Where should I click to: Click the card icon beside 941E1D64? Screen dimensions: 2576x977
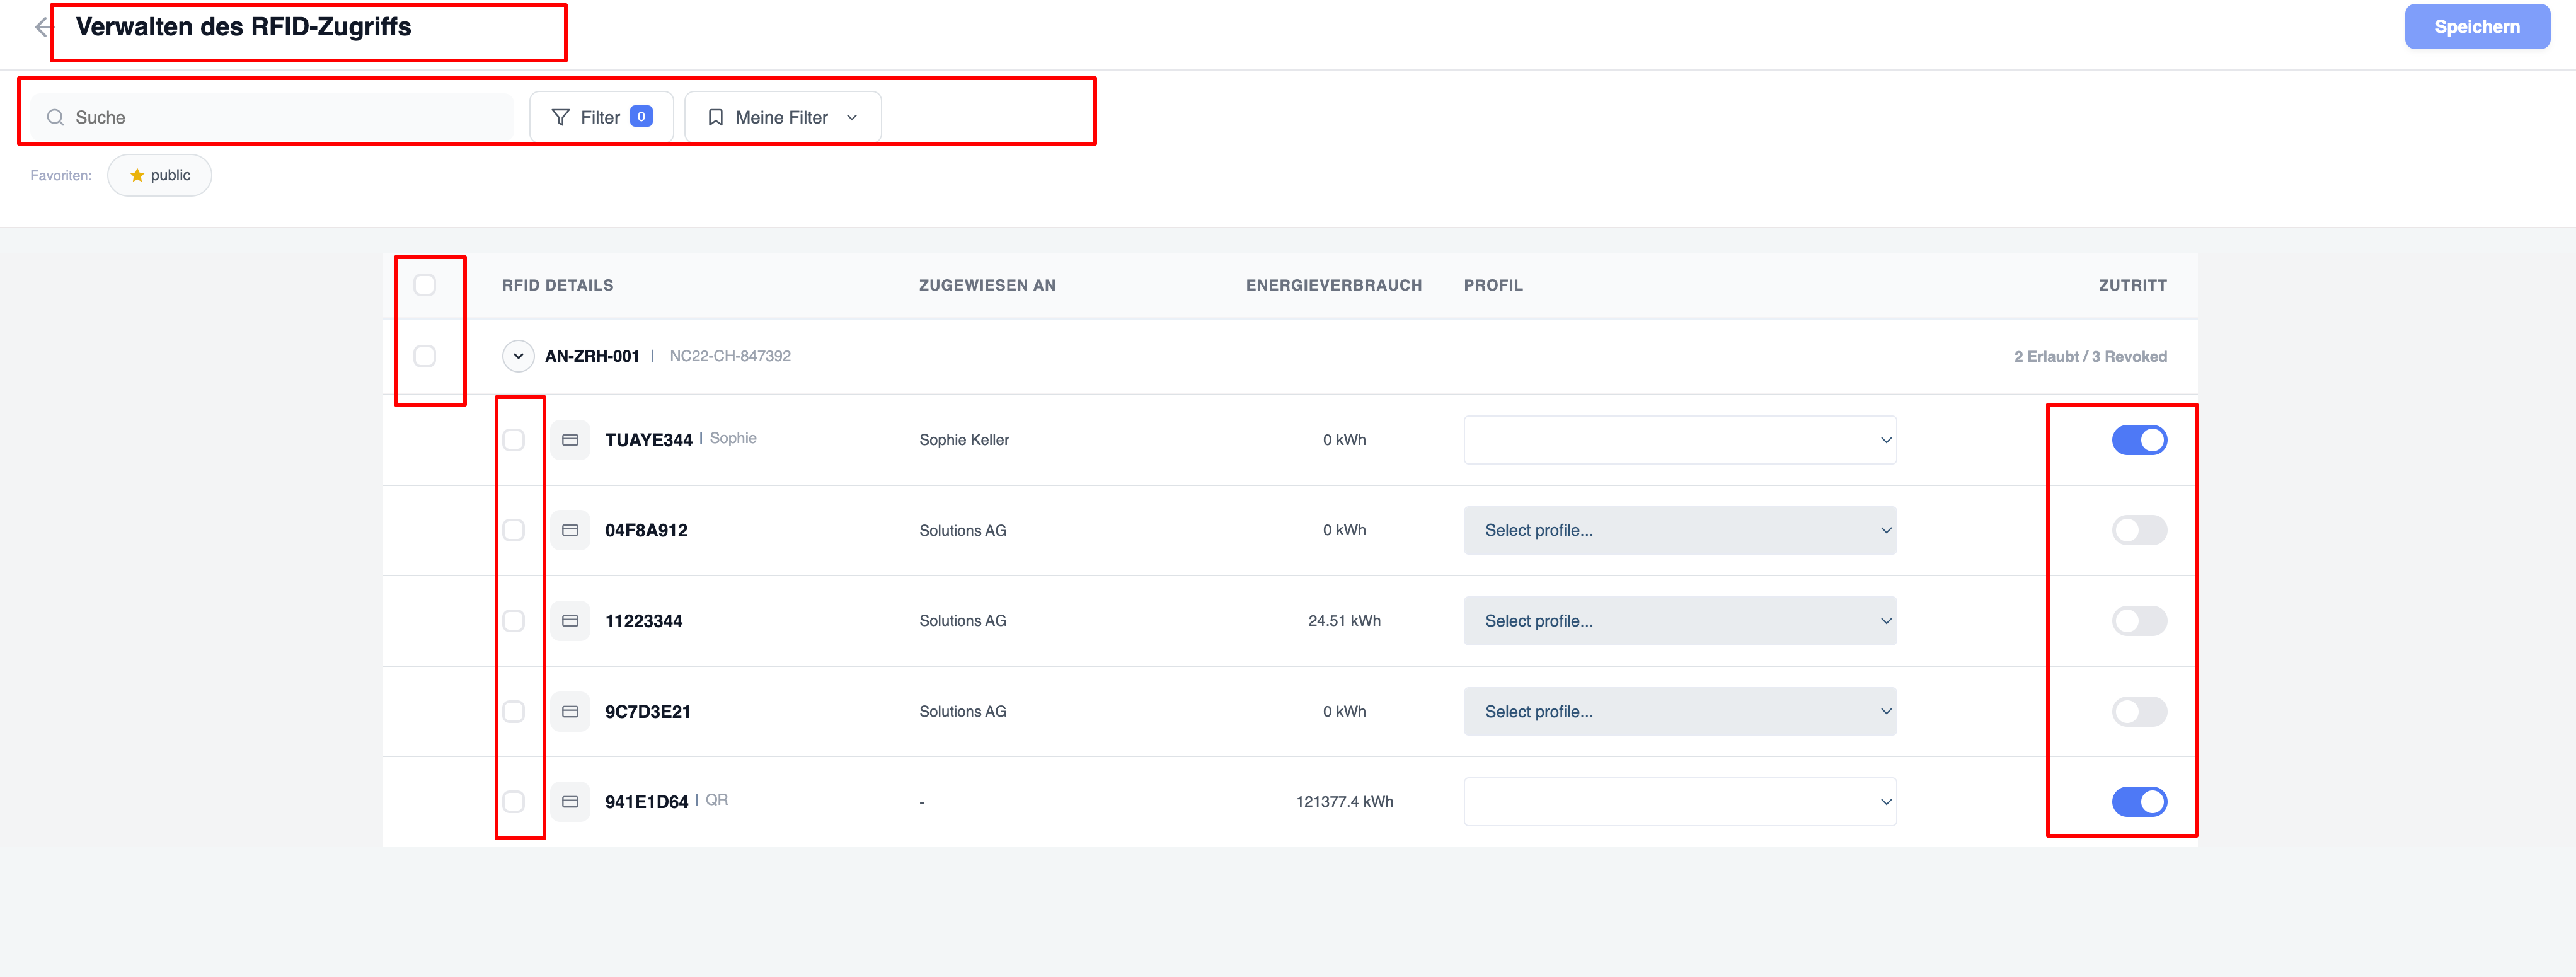[570, 802]
